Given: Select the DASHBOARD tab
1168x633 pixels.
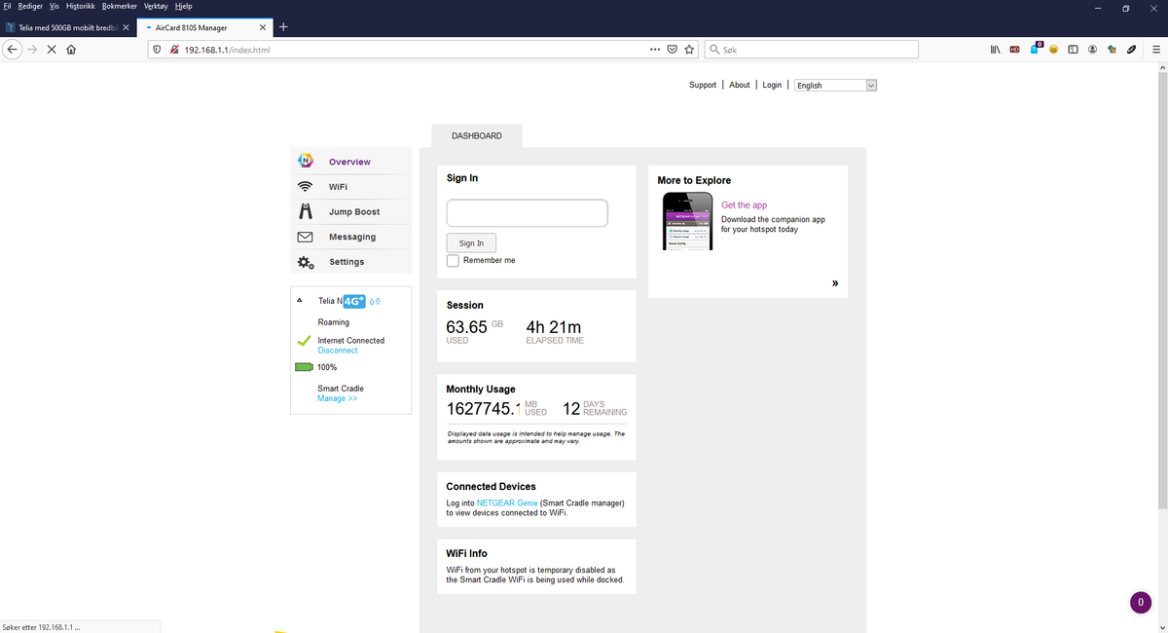Looking at the screenshot, I should (x=477, y=136).
